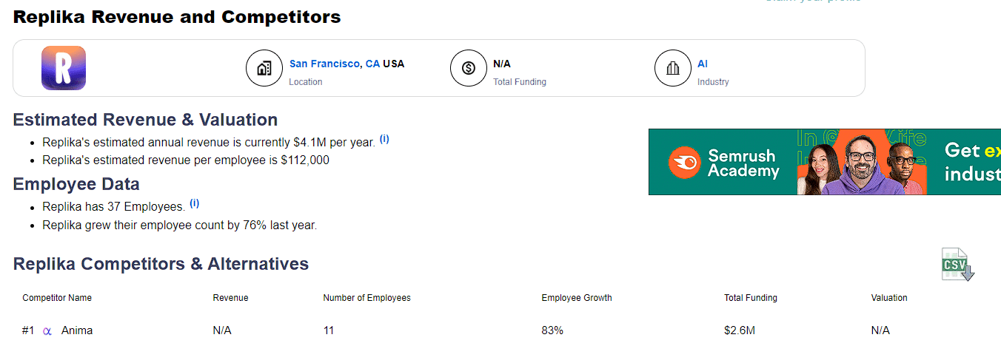1001x363 pixels.
Task: Download competitors as CSV file
Action: point(957,264)
